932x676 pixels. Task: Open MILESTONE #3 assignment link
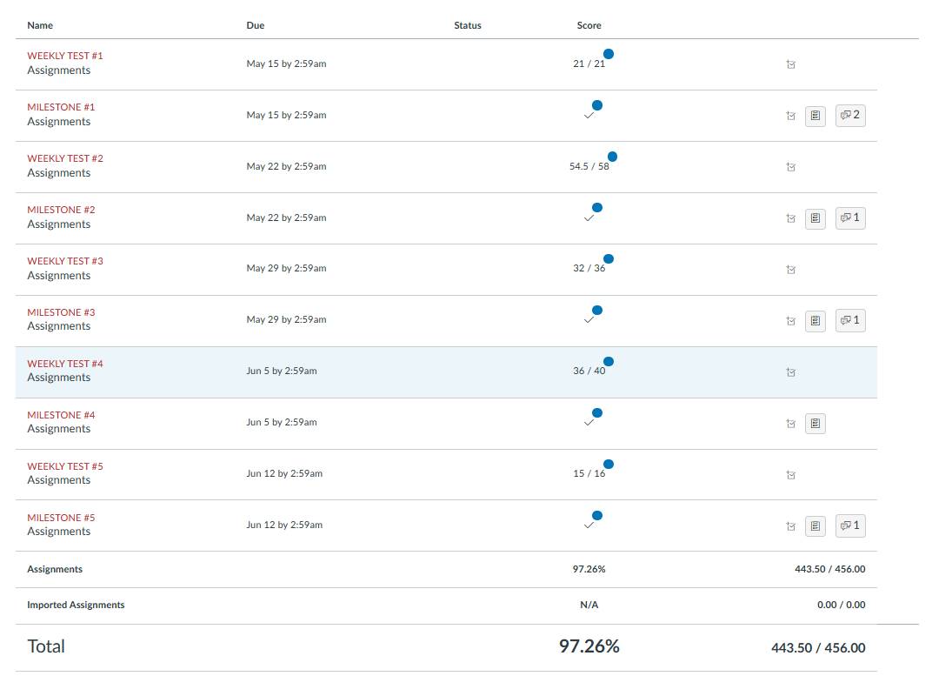[61, 312]
